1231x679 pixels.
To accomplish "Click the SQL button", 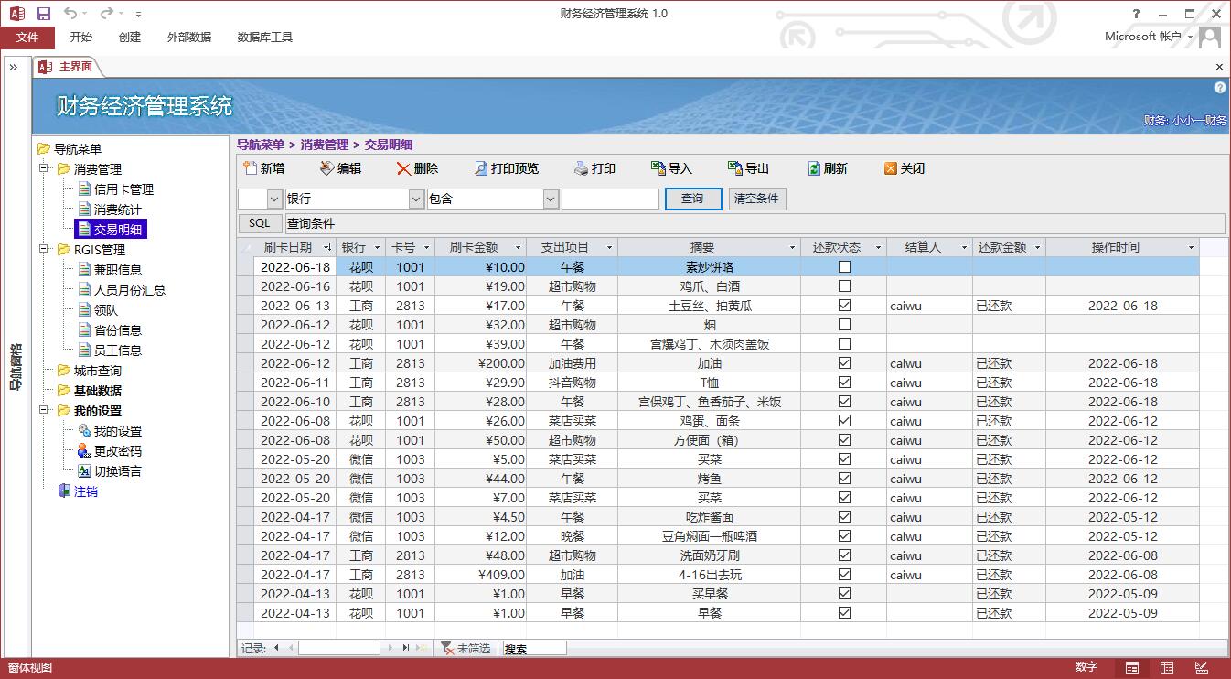I will pyautogui.click(x=260, y=223).
